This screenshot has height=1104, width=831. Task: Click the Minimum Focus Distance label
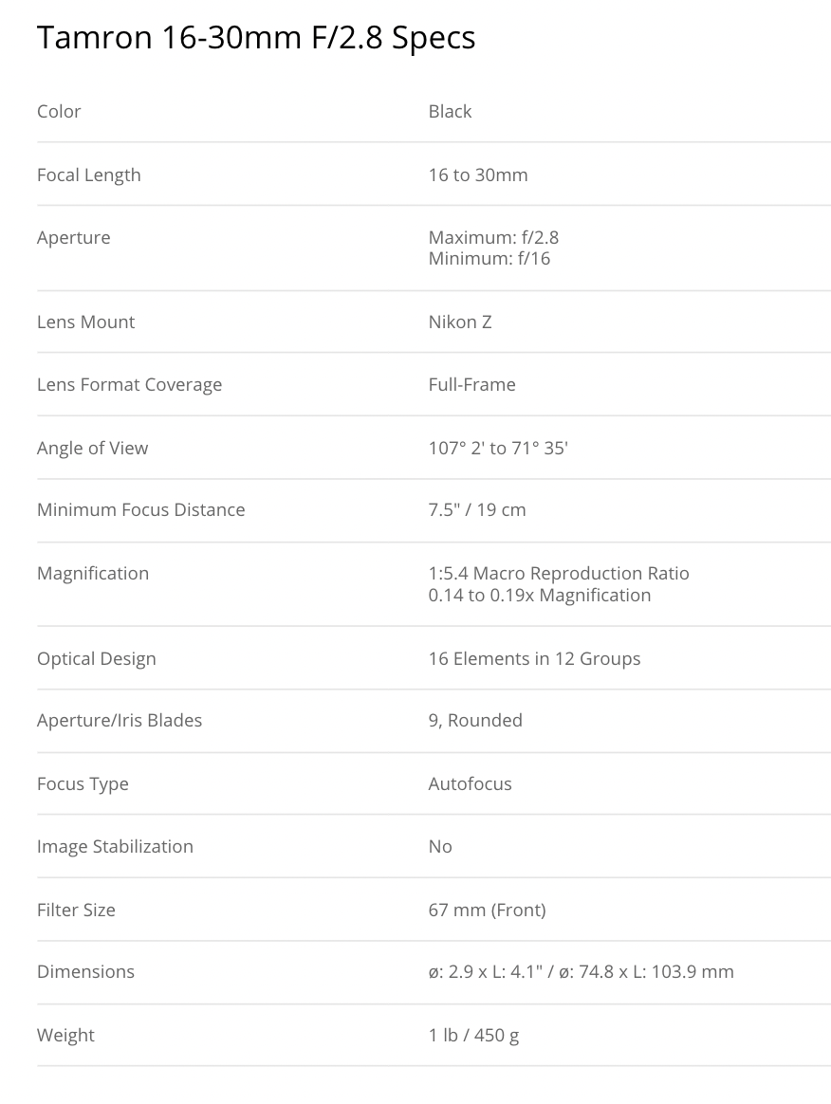coord(140,509)
